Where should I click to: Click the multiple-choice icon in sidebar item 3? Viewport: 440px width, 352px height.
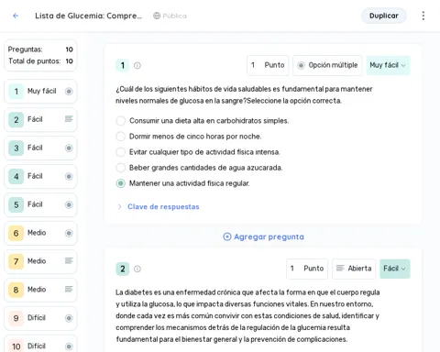click(69, 148)
